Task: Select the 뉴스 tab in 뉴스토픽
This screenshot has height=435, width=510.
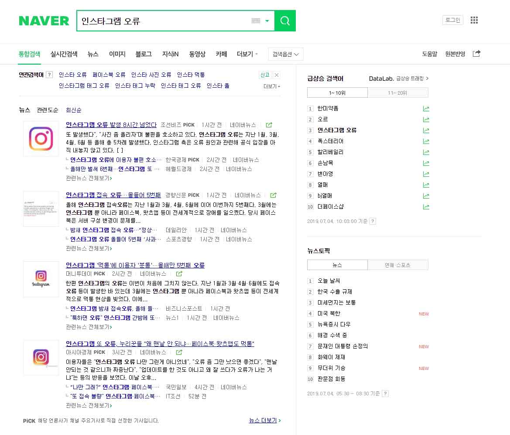Action: 337,265
